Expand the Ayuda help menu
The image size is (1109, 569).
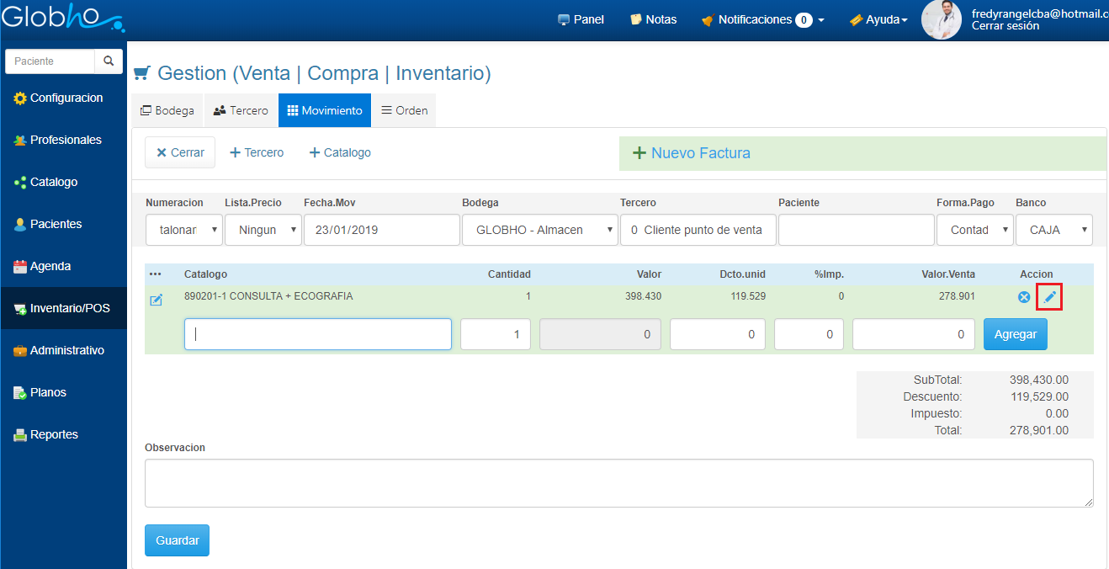(878, 19)
